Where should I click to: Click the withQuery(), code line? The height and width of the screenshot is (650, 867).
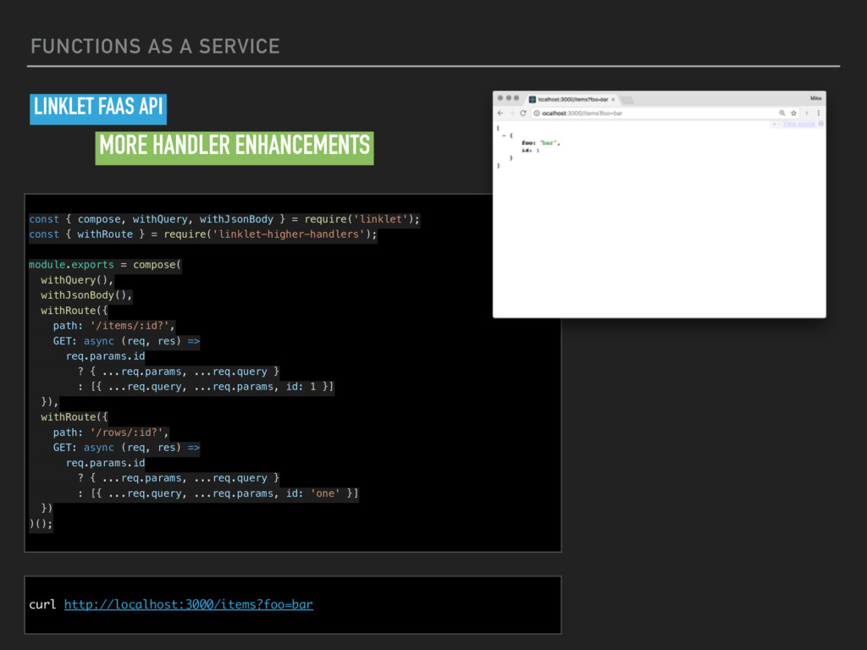click(77, 280)
